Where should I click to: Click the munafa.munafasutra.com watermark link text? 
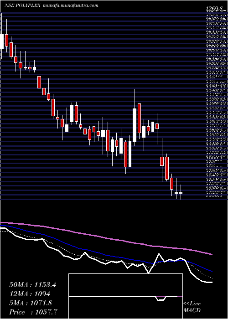click(71, 5)
